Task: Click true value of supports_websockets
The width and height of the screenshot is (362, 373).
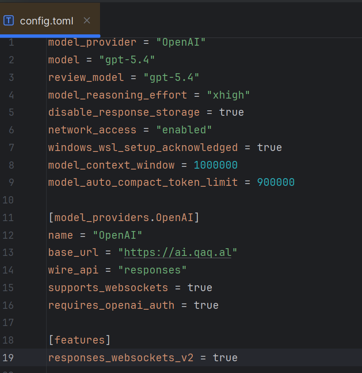Action: tap(200, 288)
